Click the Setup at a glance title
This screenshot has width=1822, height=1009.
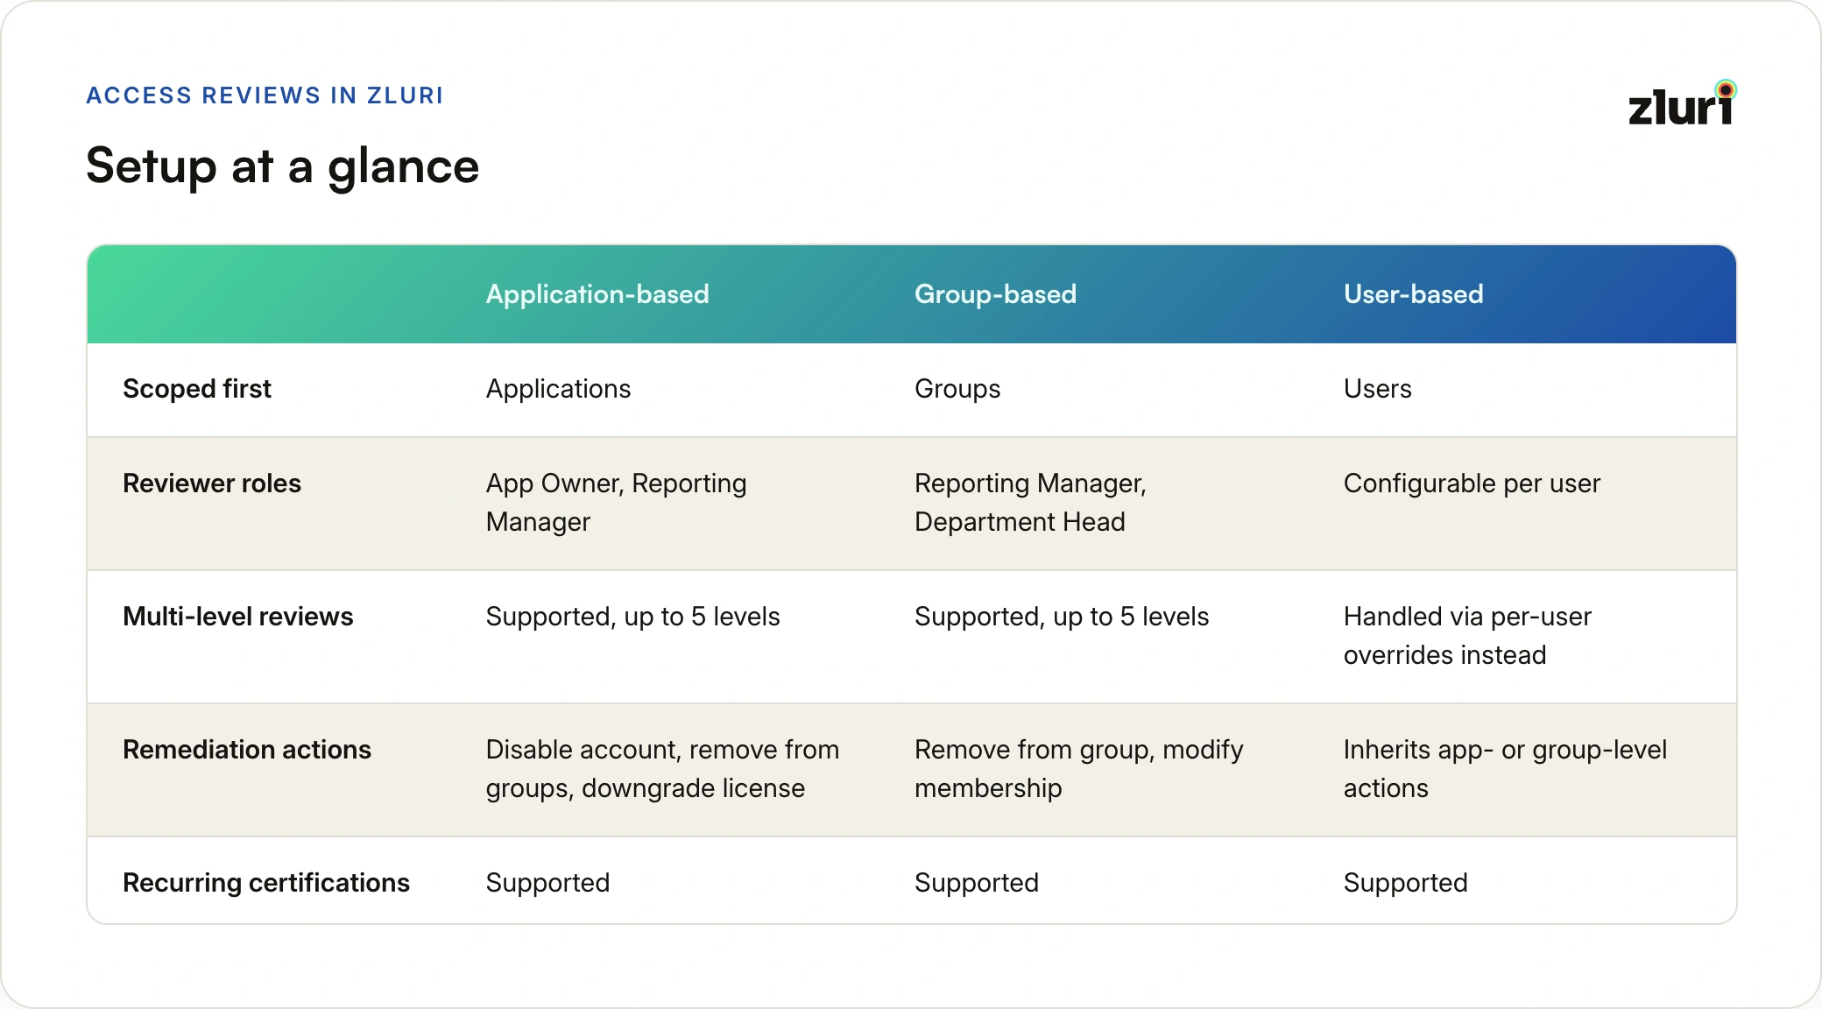(283, 166)
